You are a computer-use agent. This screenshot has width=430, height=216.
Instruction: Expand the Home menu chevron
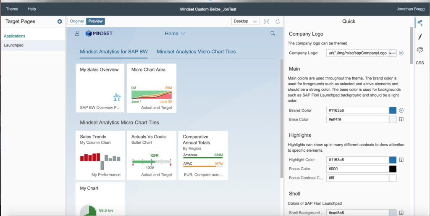(183, 34)
